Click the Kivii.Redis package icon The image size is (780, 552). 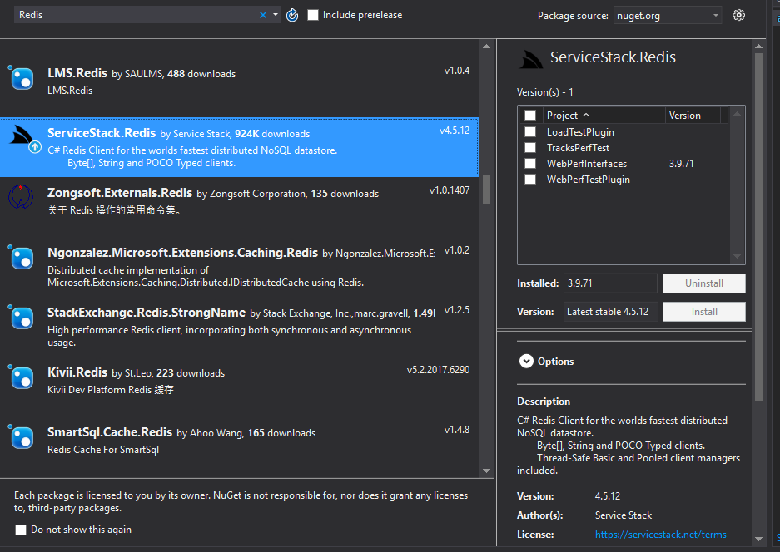[22, 377]
